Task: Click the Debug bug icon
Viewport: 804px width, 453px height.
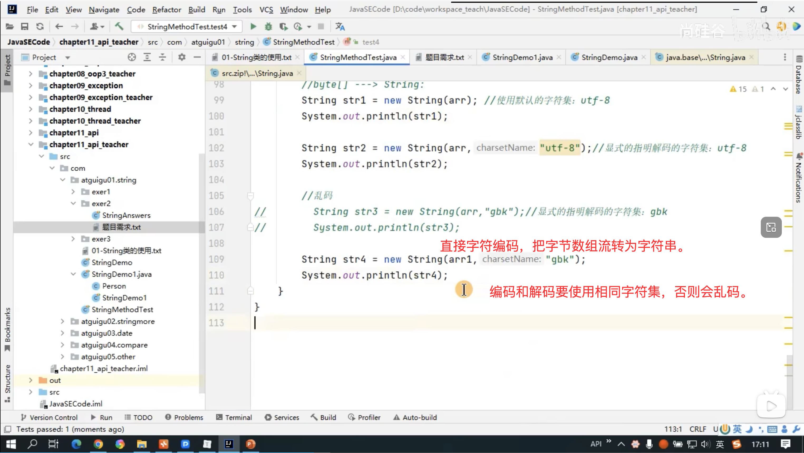Action: click(268, 27)
